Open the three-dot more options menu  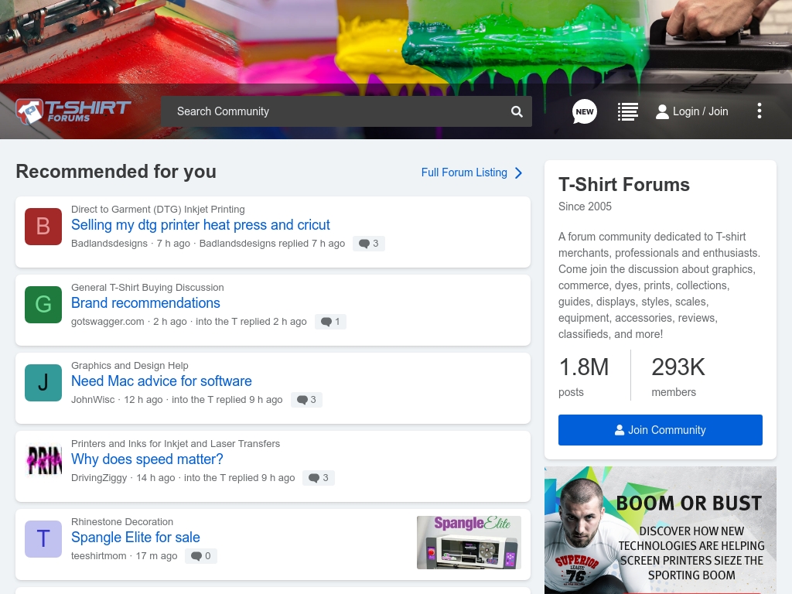click(x=759, y=111)
